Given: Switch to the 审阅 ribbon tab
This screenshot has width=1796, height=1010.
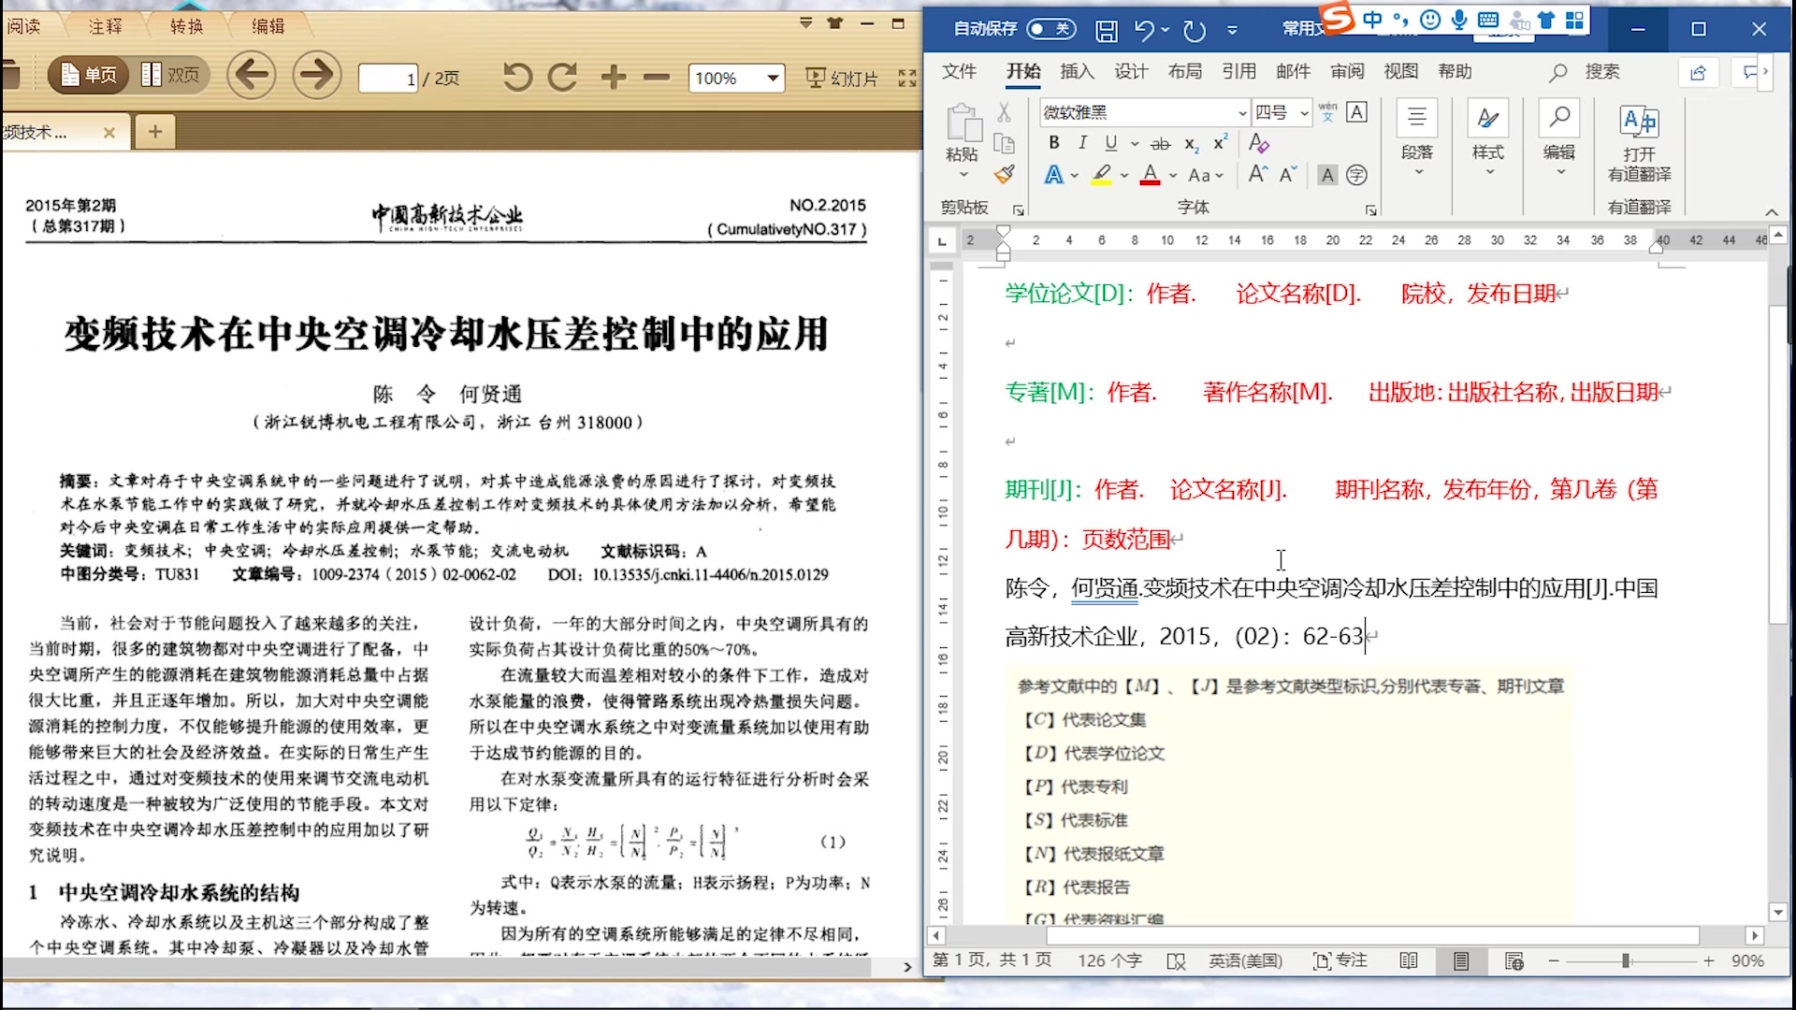Looking at the screenshot, I should point(1347,71).
